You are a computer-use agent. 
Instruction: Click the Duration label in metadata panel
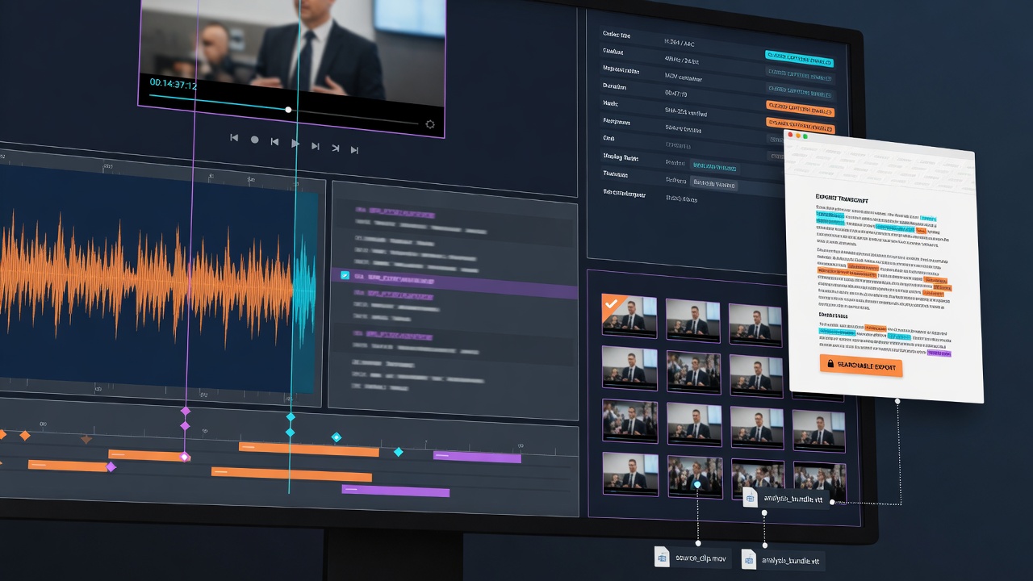[x=615, y=86]
